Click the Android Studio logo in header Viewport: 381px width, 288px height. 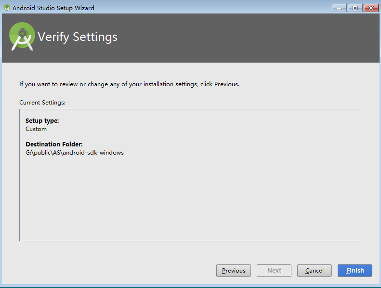(x=22, y=37)
